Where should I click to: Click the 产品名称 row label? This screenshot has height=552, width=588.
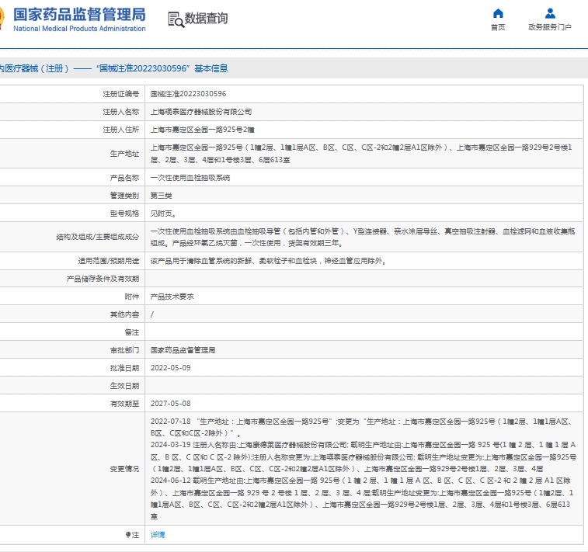click(124, 178)
